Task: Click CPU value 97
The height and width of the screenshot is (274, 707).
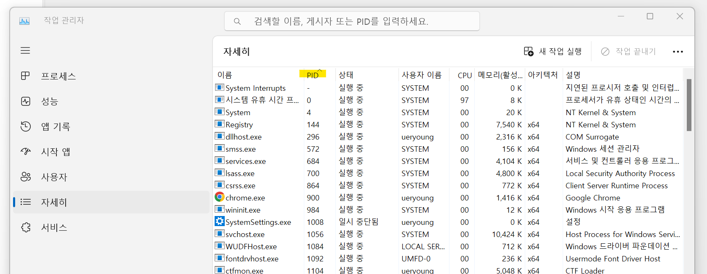Action: [x=465, y=100]
